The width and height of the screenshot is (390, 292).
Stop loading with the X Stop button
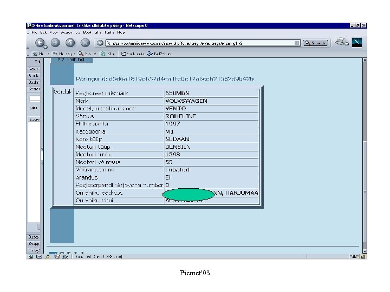point(85,43)
